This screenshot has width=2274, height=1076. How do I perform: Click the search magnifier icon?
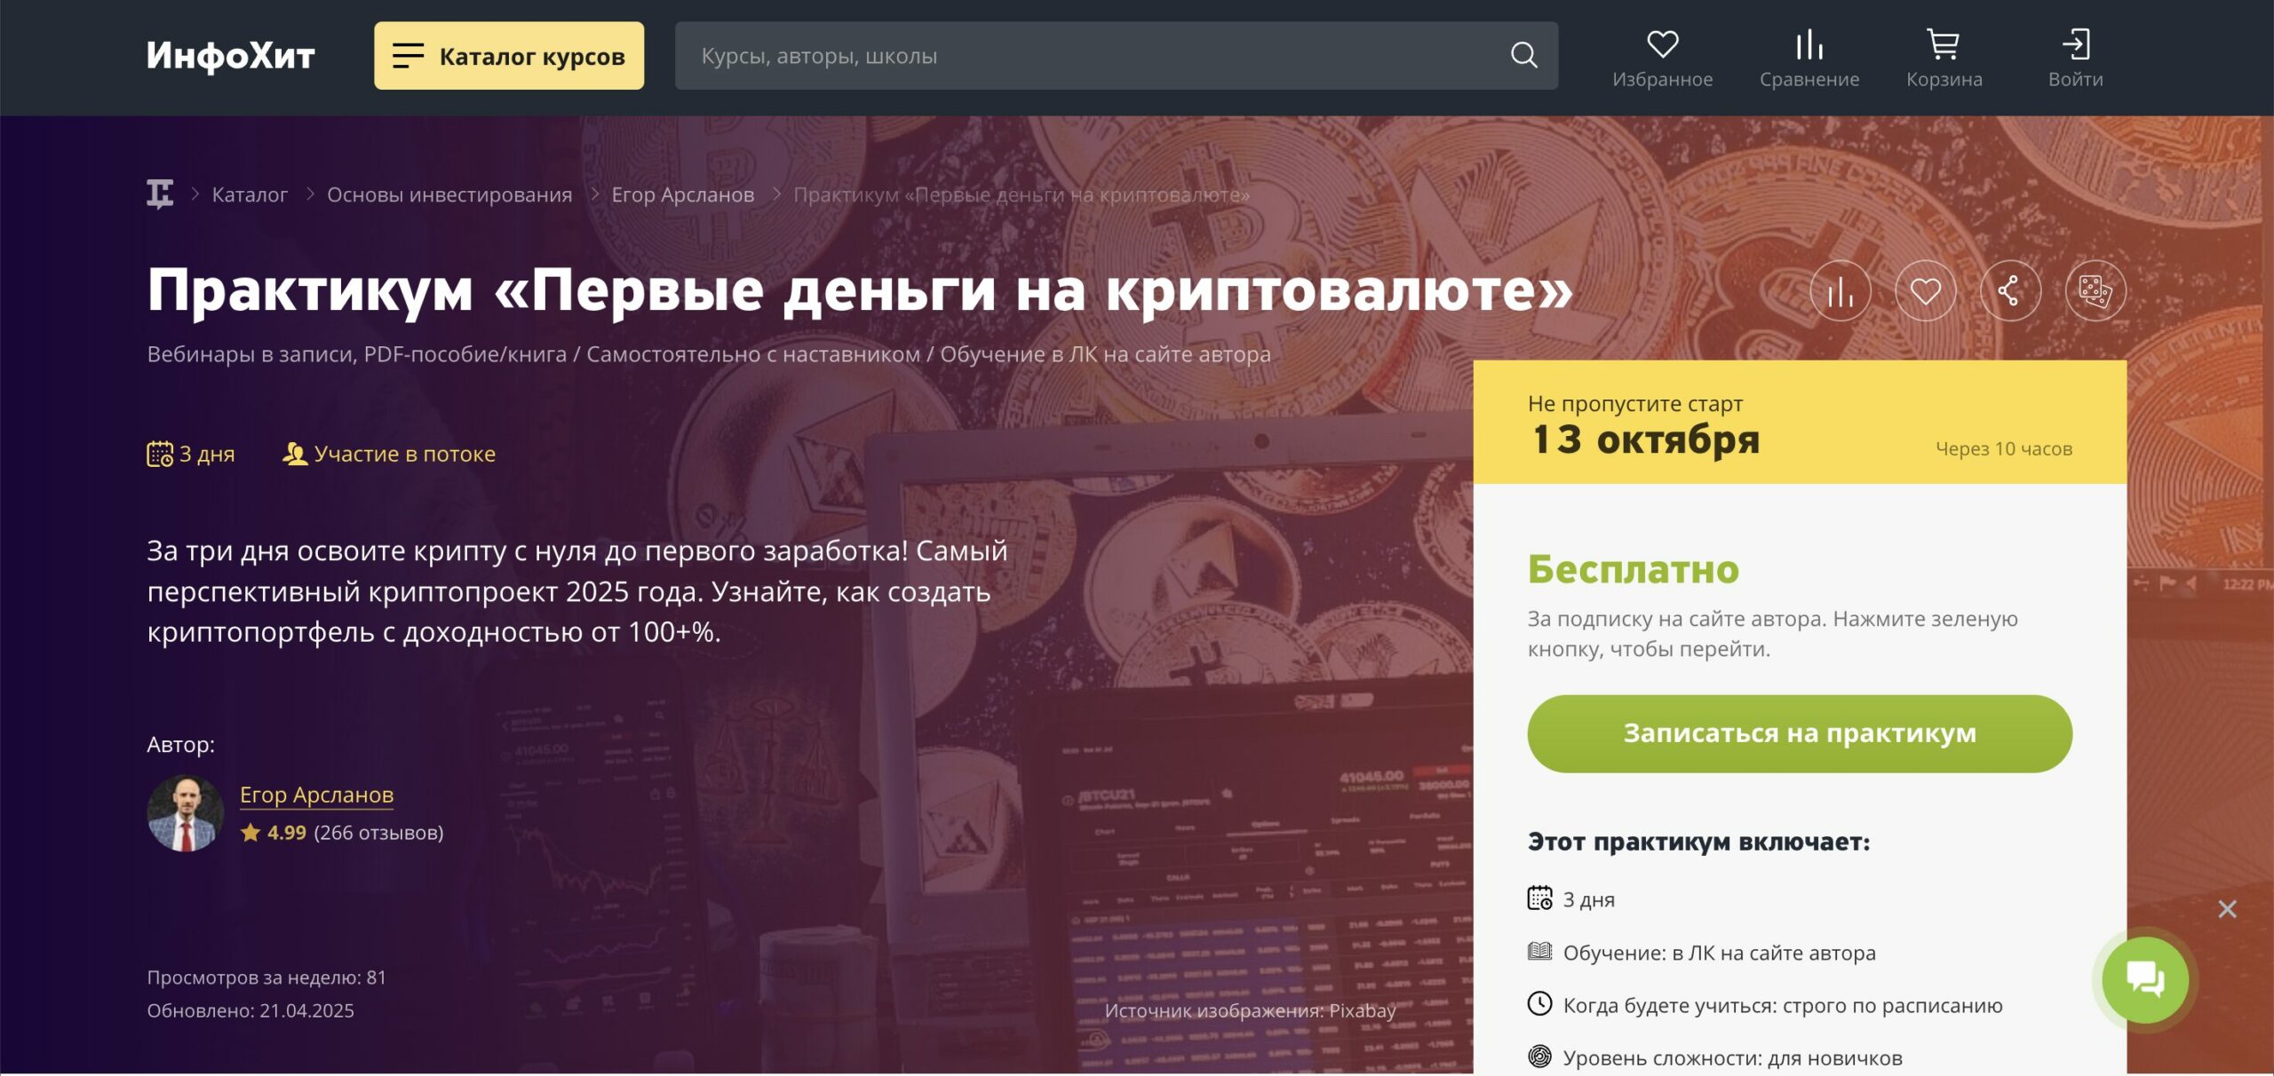pyautogui.click(x=1523, y=55)
